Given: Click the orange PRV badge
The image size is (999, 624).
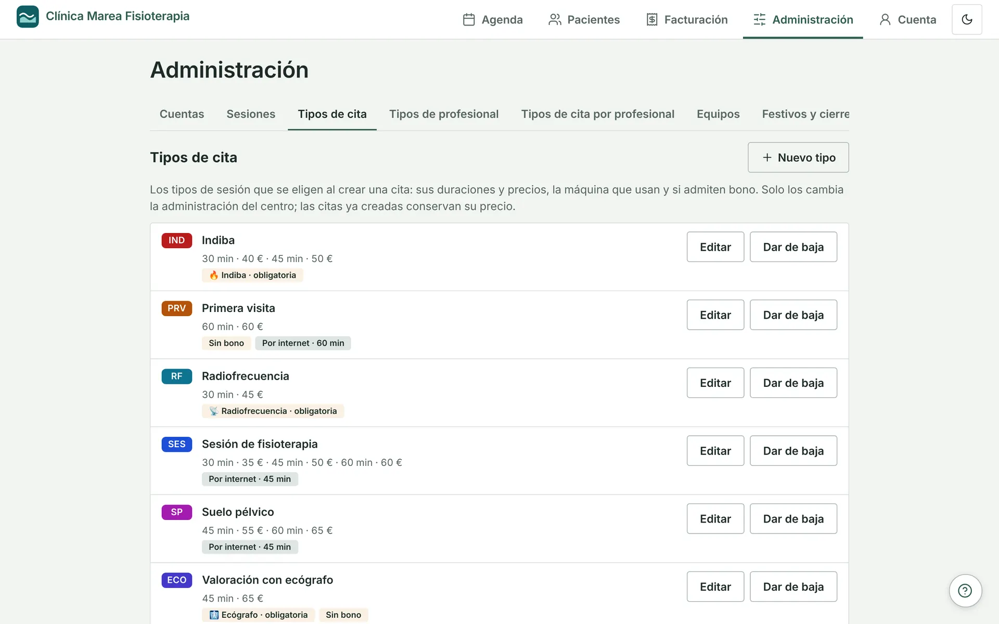Looking at the screenshot, I should click(177, 308).
